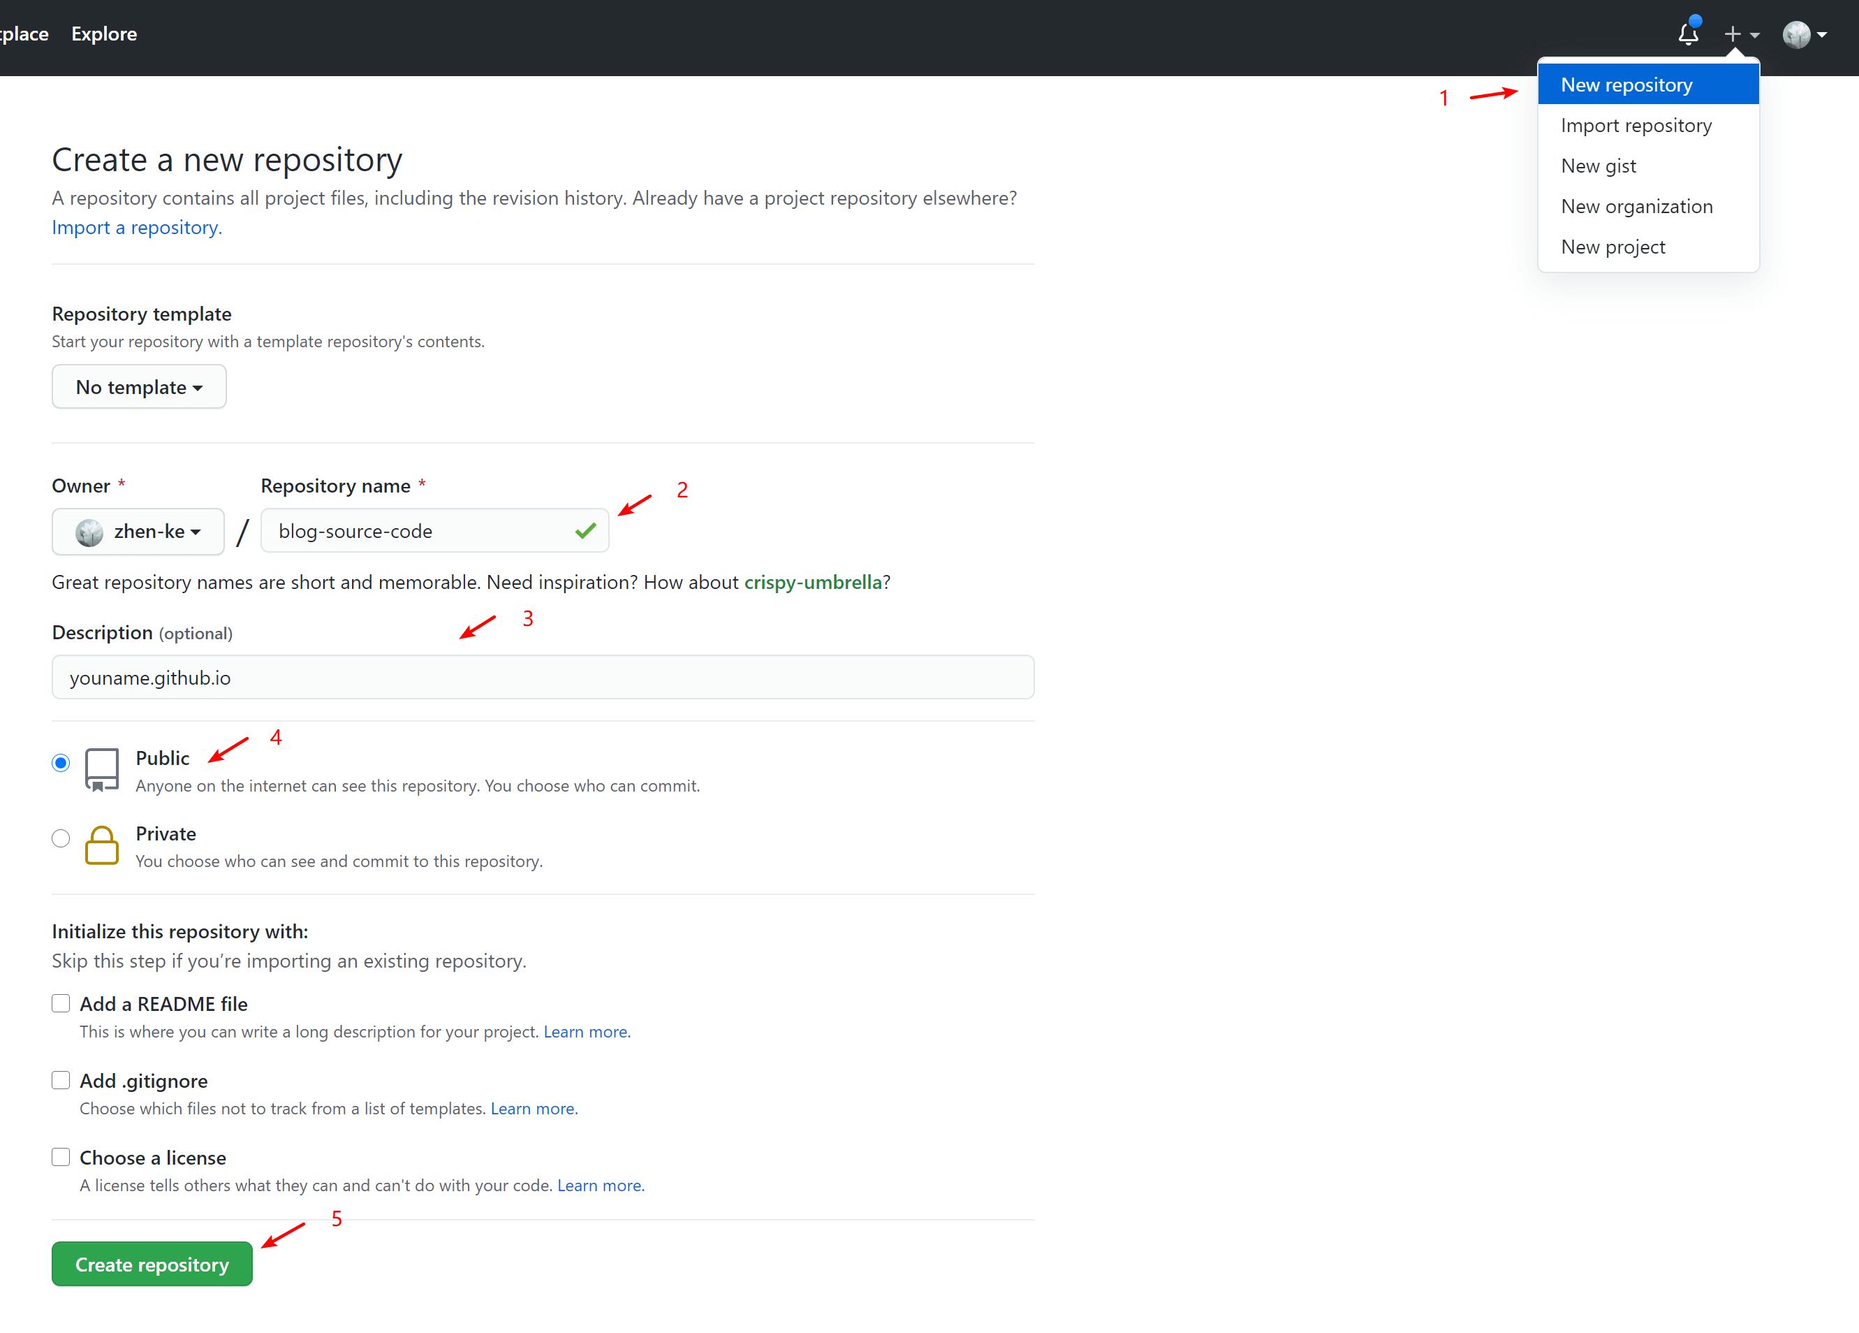Open the Import a repository link

(x=137, y=227)
